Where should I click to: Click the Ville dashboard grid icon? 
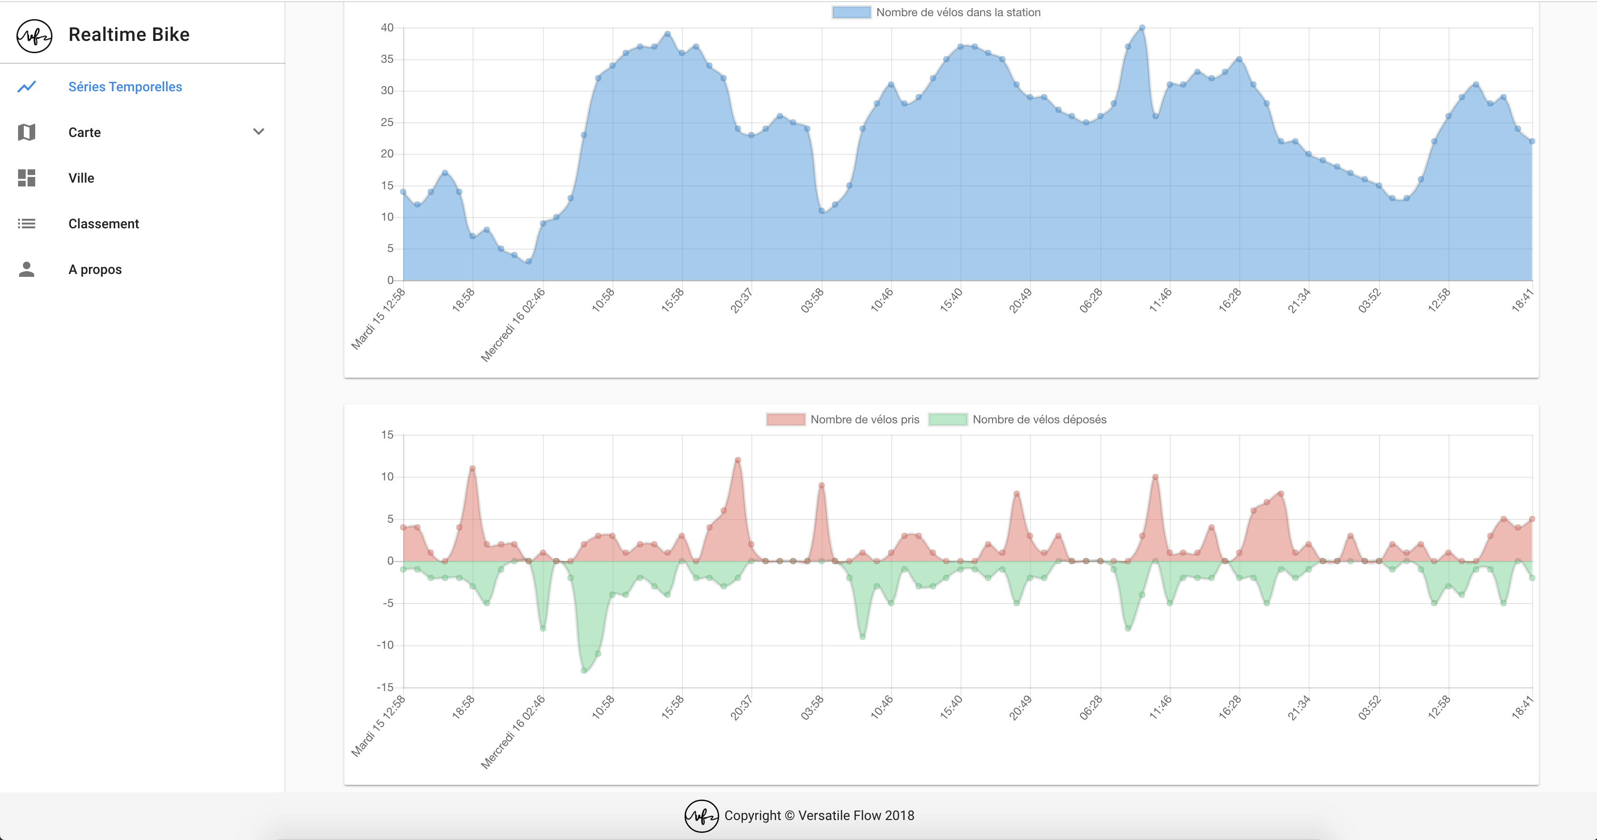click(27, 178)
